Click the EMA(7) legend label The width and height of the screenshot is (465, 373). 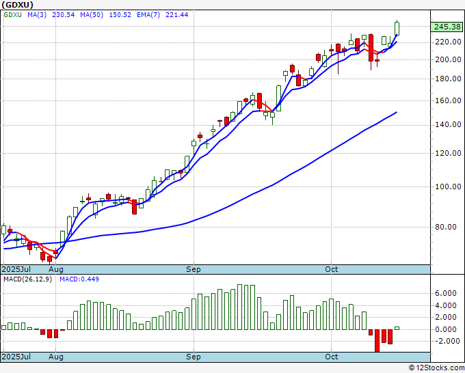pyautogui.click(x=148, y=15)
